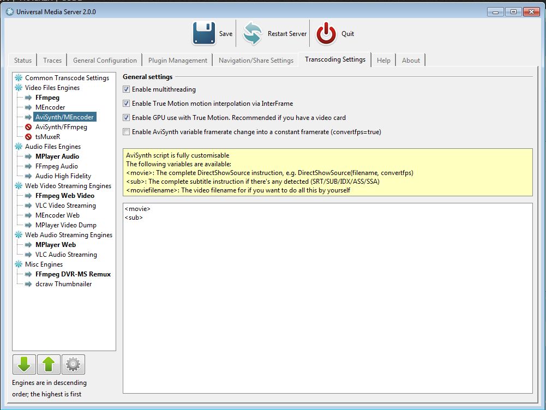Click the snowflake icon beside Misc Engines

pos(19,264)
